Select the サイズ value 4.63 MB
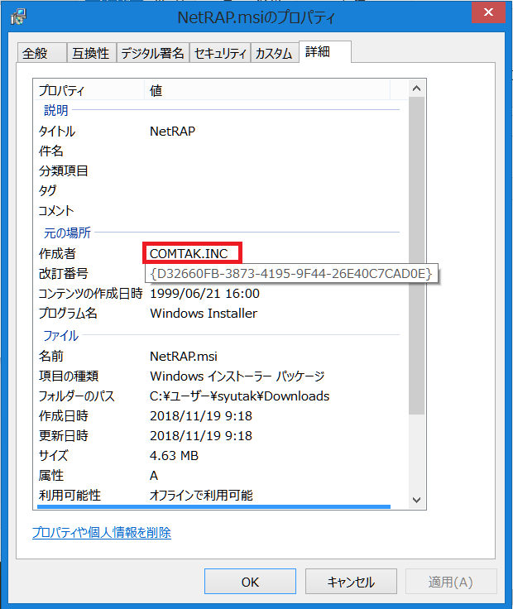The width and height of the screenshot is (513, 609). click(x=174, y=456)
